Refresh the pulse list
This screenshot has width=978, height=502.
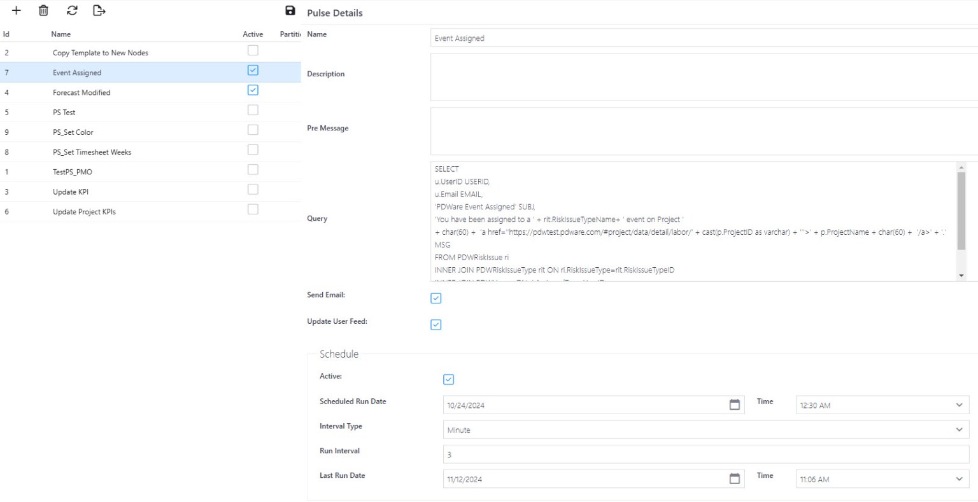coord(72,10)
